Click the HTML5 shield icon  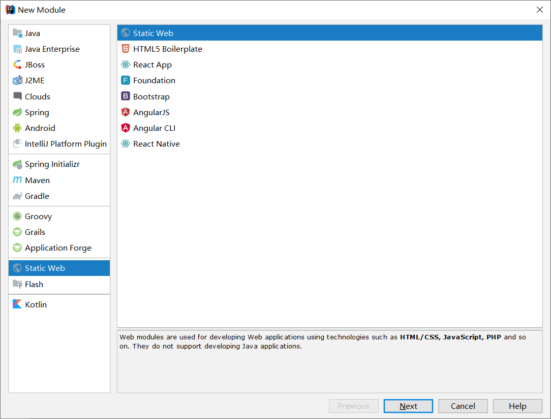(126, 49)
